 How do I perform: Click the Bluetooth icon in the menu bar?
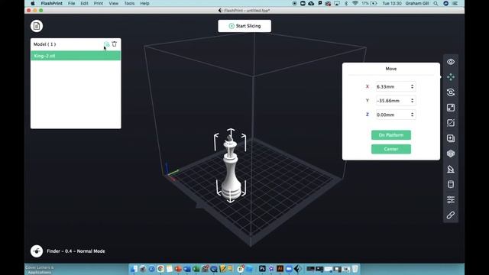click(x=346, y=3)
